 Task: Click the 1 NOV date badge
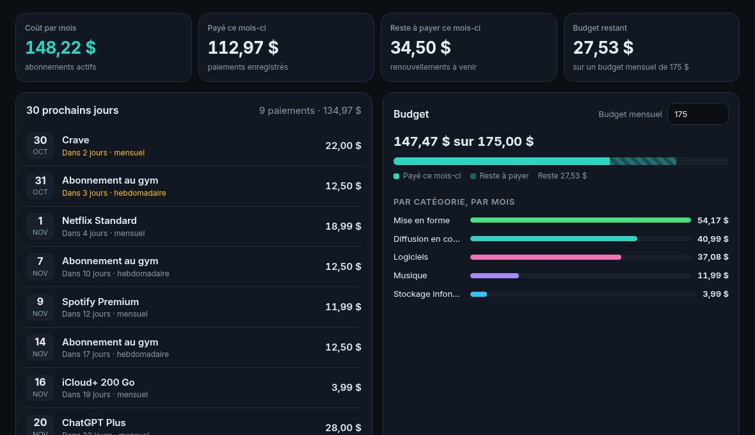click(x=40, y=226)
